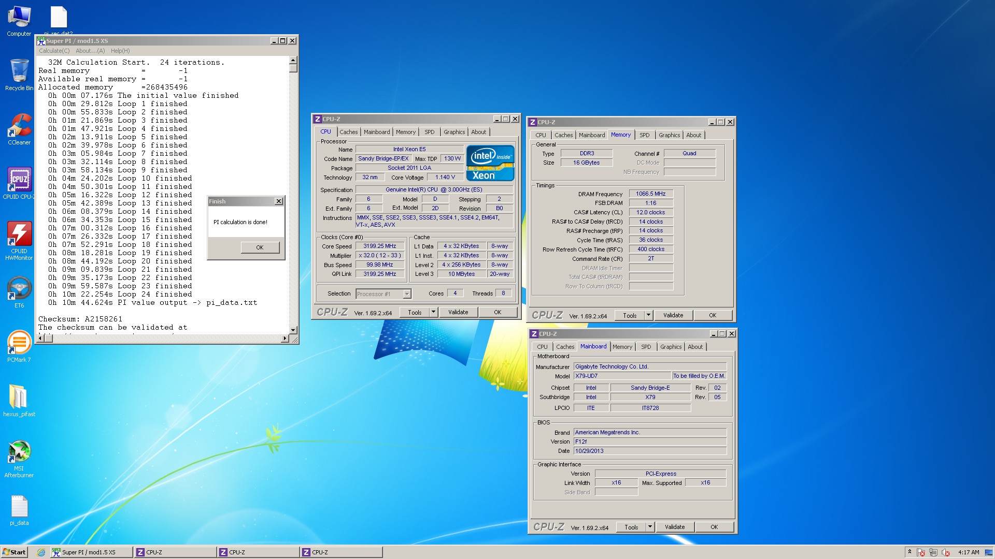Click the Intel Xeon logo in CPU-Z

pyautogui.click(x=490, y=163)
